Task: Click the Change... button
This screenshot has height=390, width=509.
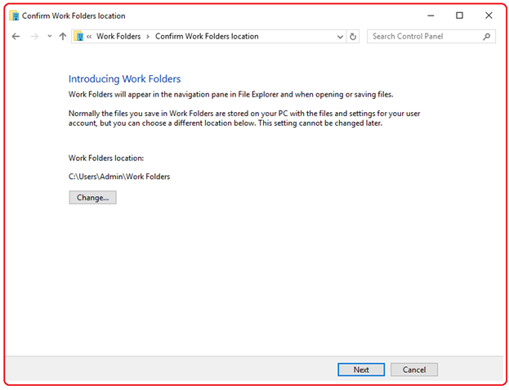Action: pyautogui.click(x=92, y=197)
